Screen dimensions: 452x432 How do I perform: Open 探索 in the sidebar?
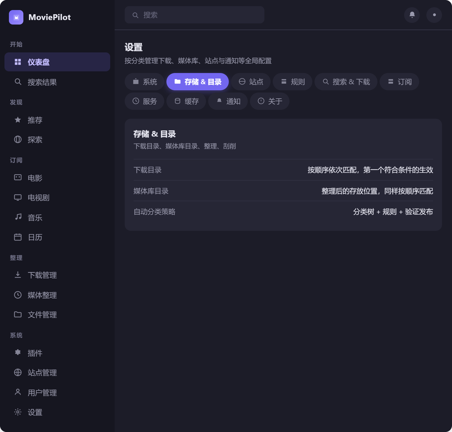[x=57, y=139]
